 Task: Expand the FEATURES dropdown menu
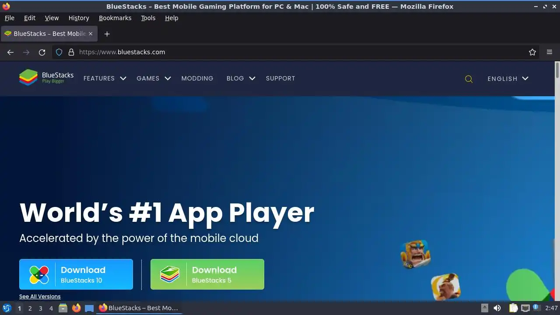105,78
